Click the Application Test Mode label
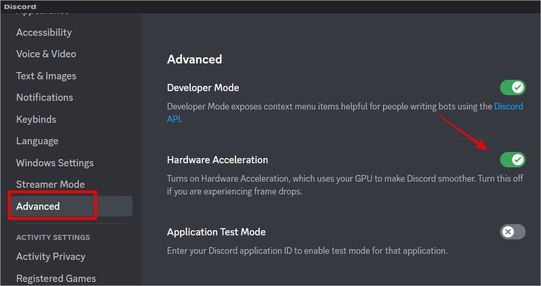Viewport: 541px width, 286px height. [216, 232]
